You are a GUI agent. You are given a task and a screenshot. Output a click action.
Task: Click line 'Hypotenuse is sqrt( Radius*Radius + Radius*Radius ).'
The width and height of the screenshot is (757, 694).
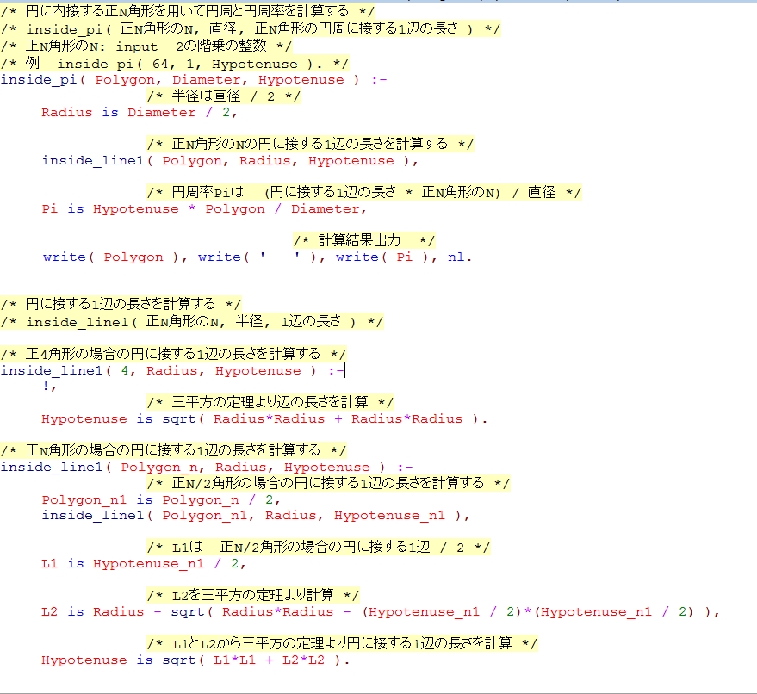coord(264,419)
